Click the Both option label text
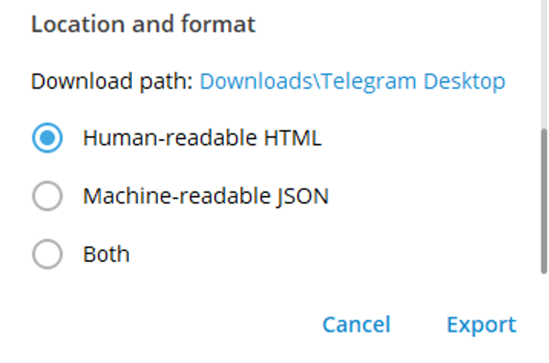 coord(106,254)
